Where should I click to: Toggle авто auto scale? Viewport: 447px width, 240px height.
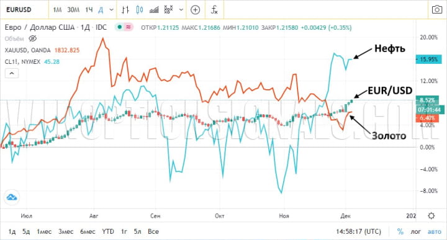[x=435, y=232]
